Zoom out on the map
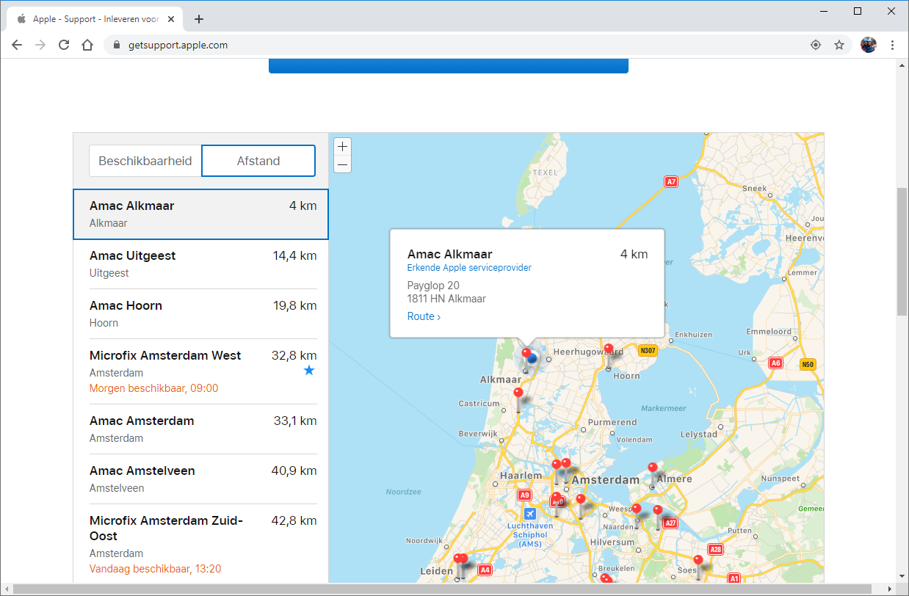The width and height of the screenshot is (909, 596). coord(342,164)
